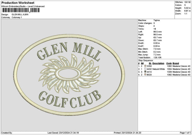Click the Glen Mill Golf Club design preview
Screen dimensions: 192x135
coord(69,75)
